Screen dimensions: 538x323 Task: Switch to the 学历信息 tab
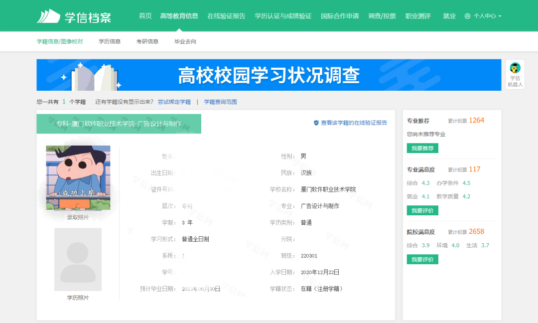[x=110, y=41]
